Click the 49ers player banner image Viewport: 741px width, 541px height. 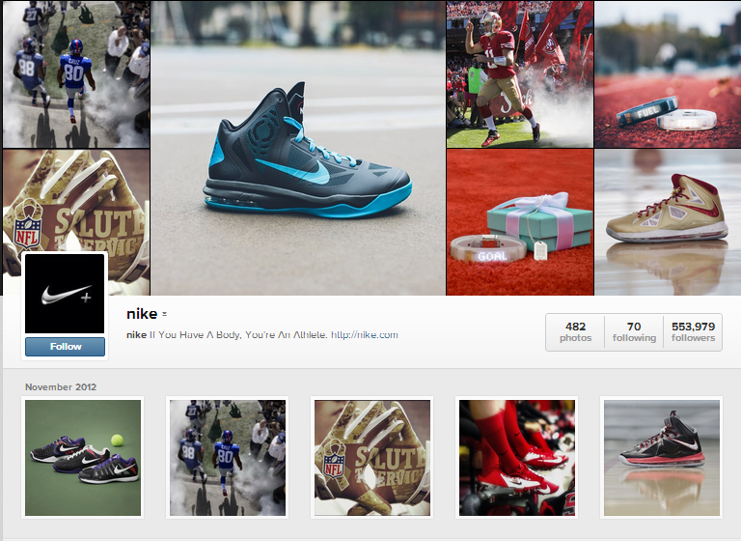[520, 74]
